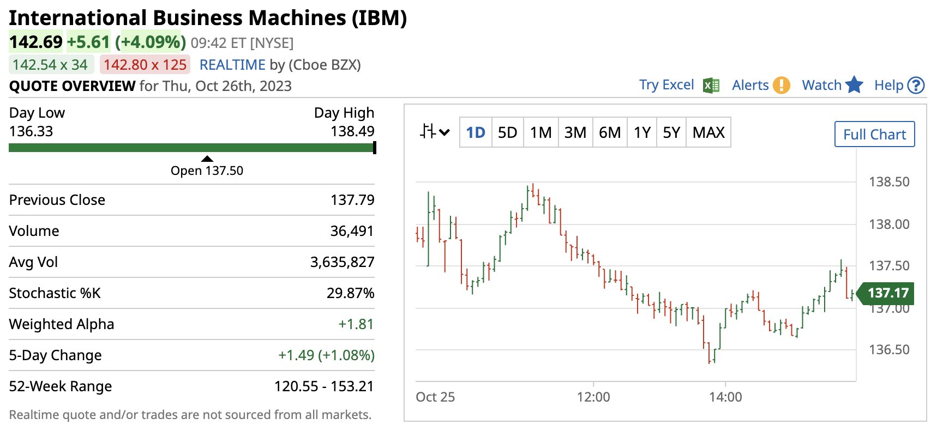Click the 137.17 current price tag
The width and height of the screenshot is (937, 437).
pyautogui.click(x=886, y=293)
